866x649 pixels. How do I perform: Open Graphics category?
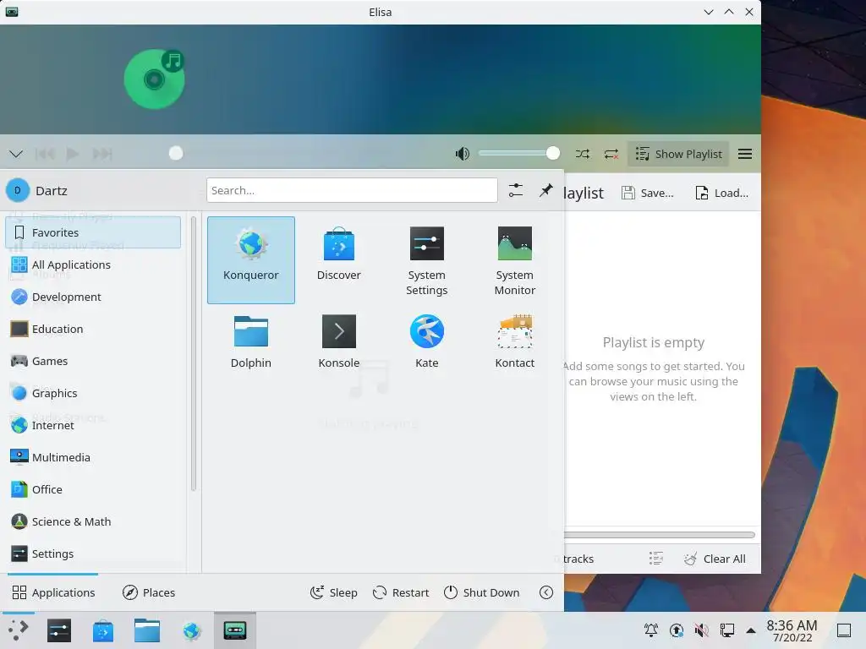pyautogui.click(x=93, y=393)
